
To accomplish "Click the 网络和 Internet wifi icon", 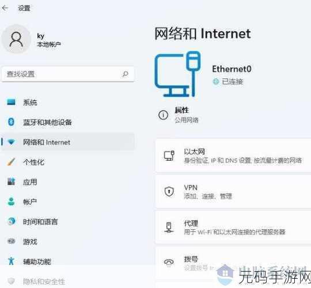I will pyautogui.click(x=11, y=142).
